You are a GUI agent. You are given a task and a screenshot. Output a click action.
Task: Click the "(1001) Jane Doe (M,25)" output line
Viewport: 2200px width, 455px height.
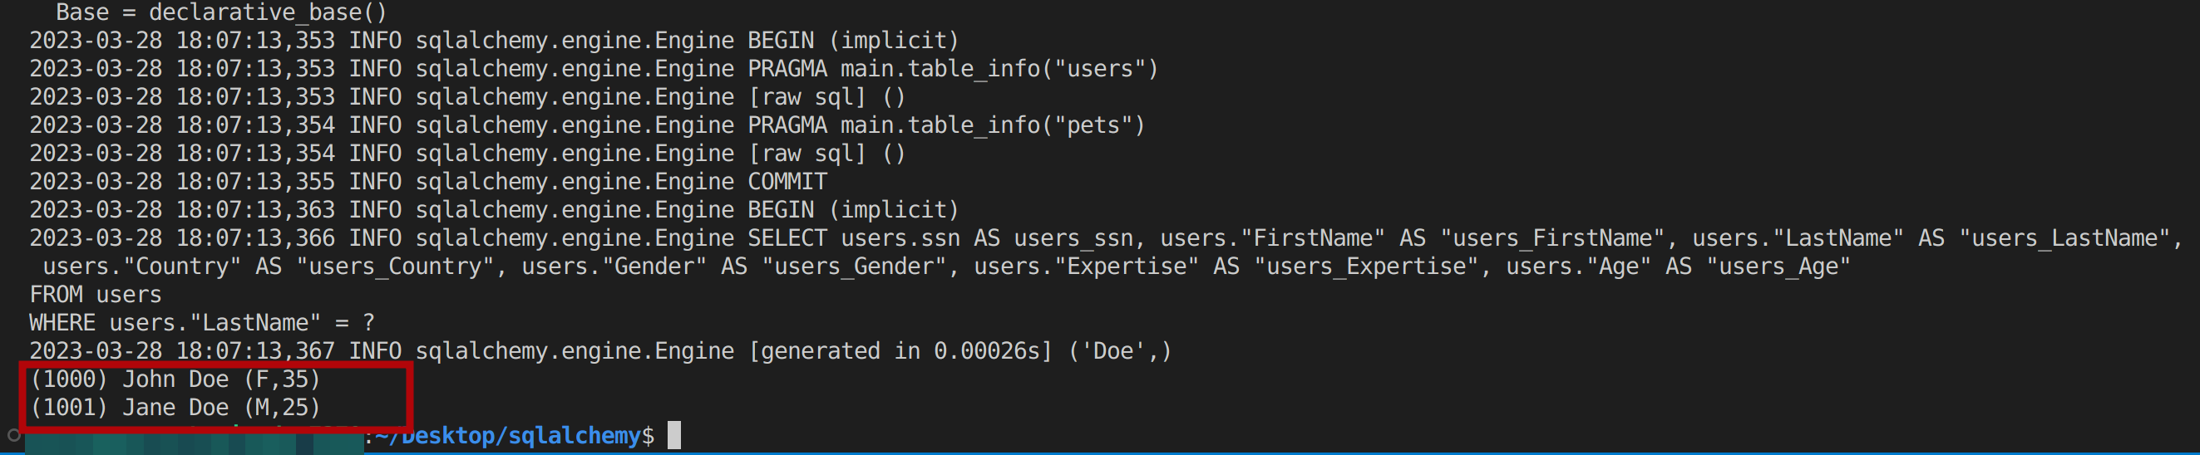175,408
